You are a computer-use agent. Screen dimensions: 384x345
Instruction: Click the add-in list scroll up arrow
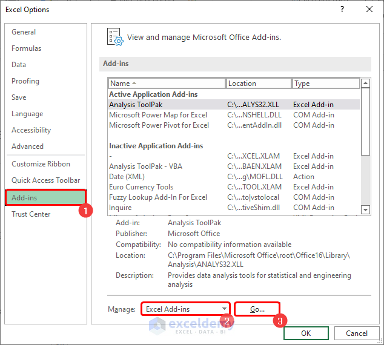[x=365, y=84]
